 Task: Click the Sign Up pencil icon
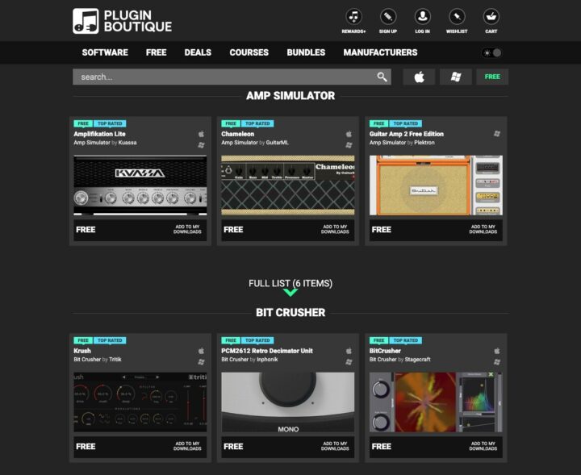388,17
